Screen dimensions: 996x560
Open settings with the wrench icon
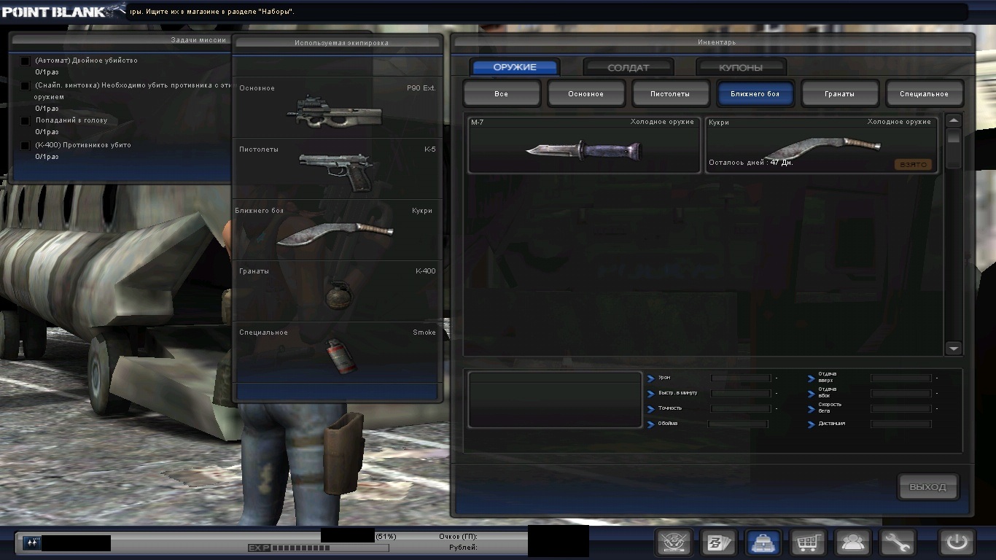pyautogui.click(x=898, y=542)
